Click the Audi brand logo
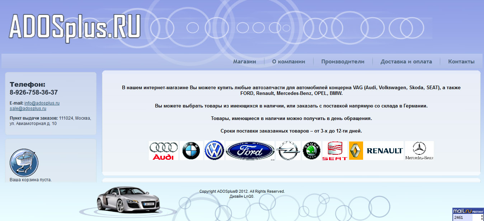The width and height of the screenshot is (484, 221). 163,150
